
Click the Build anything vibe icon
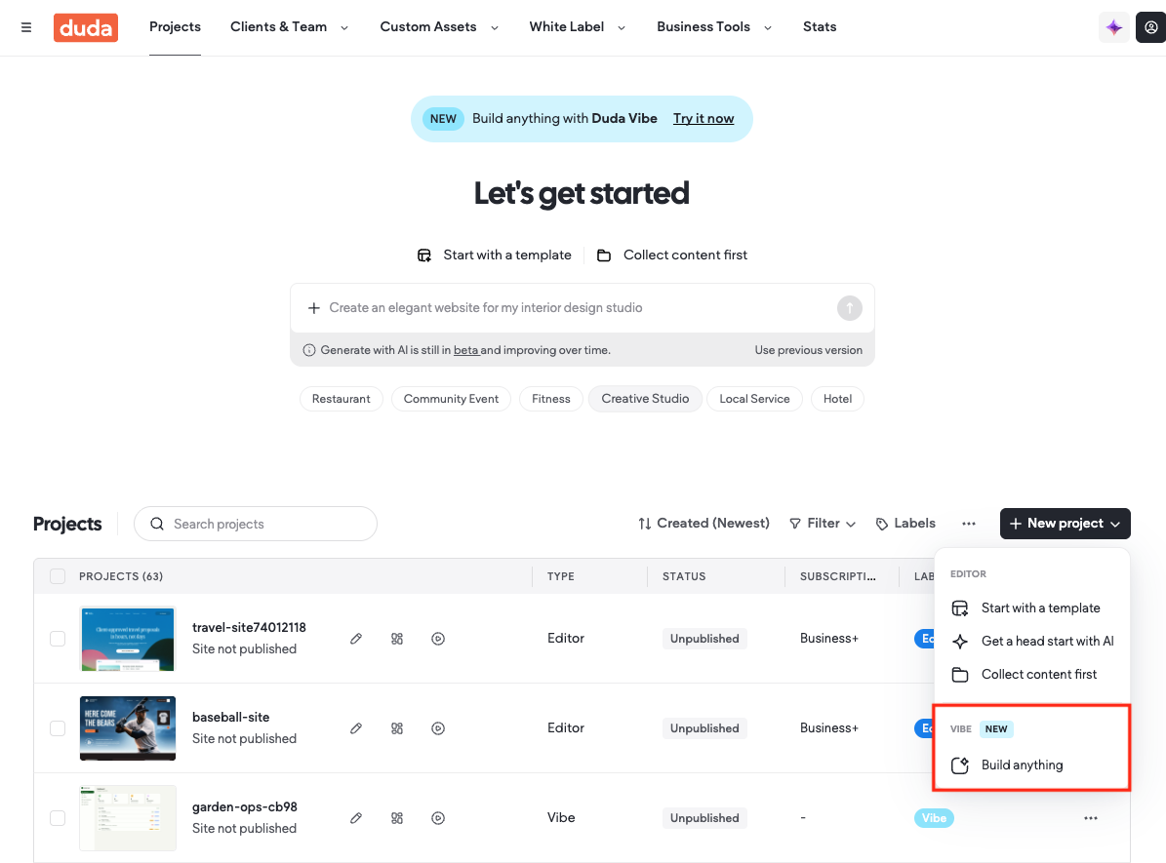(960, 765)
